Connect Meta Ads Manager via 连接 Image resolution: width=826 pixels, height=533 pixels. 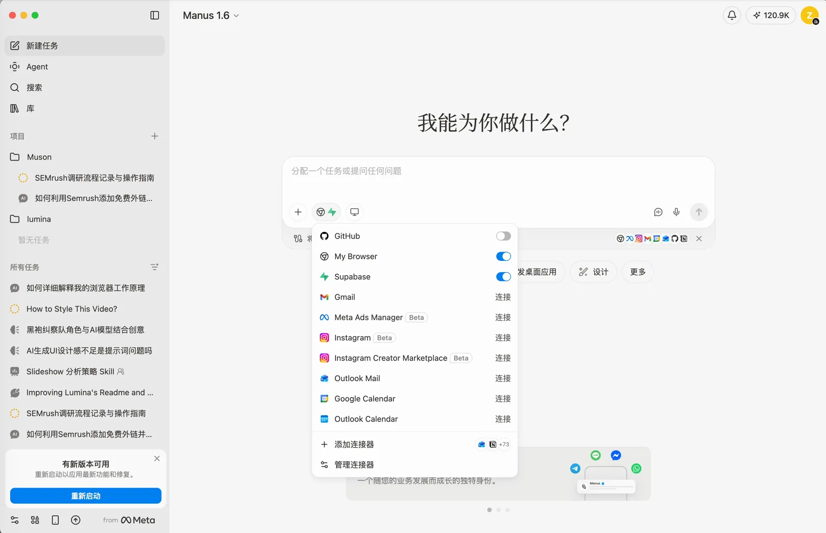tap(503, 317)
